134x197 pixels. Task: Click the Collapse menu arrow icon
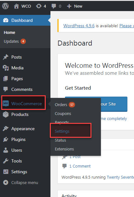pos(6,182)
